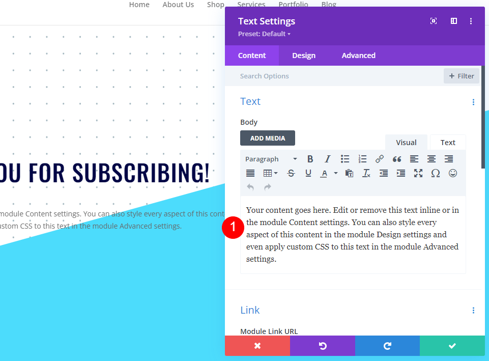
Task: Open the table insert dropdown
Action: [270, 173]
